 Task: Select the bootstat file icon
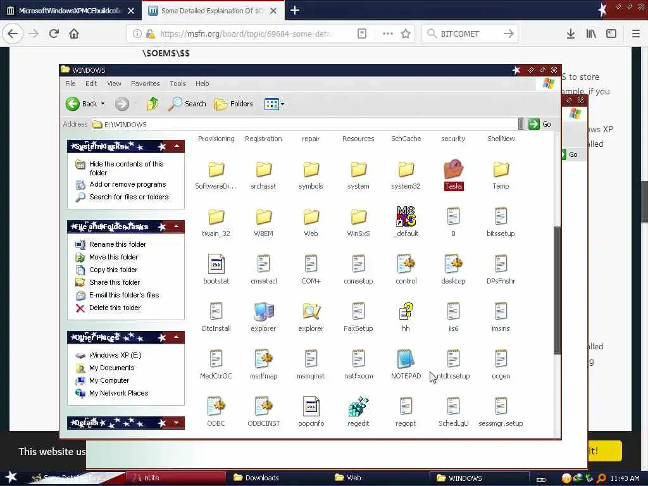coord(216,264)
